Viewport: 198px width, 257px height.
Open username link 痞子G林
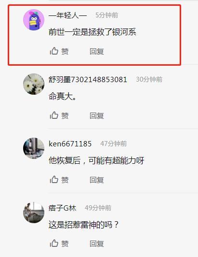click(x=62, y=208)
